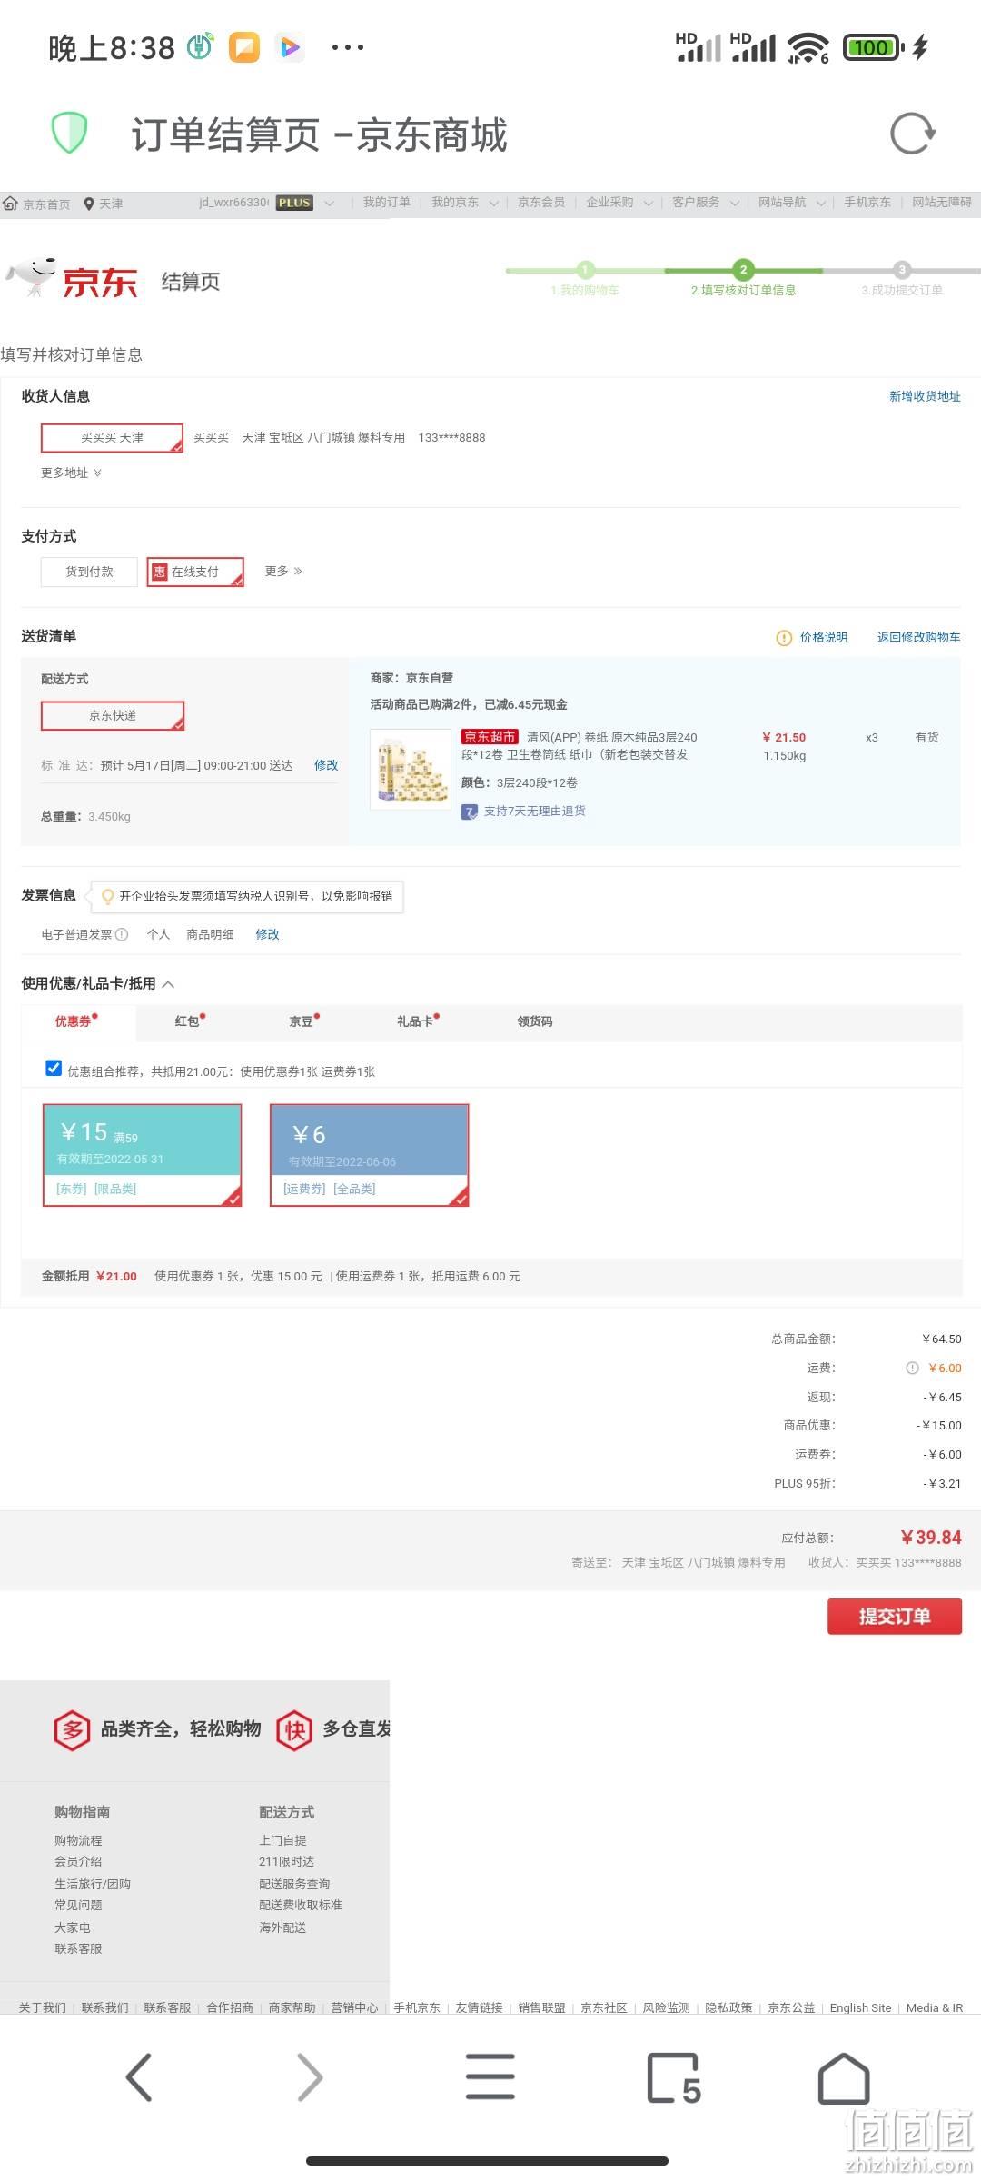Open 购物流程 footer link
981x2181 pixels.
tap(78, 1840)
